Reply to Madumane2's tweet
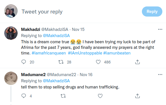The image size is (166, 105). 24,96
